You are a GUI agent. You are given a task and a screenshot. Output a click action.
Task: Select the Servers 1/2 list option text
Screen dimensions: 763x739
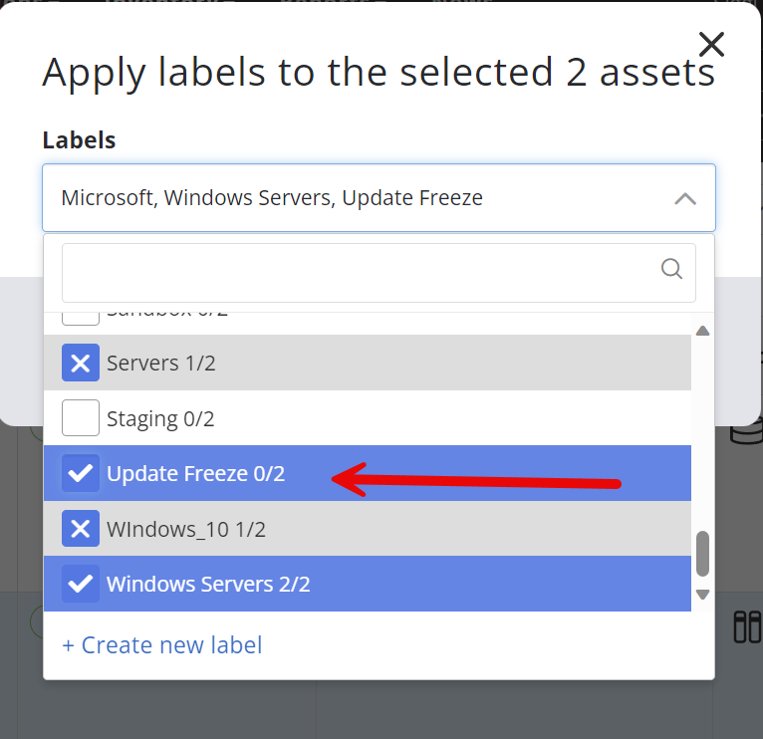pos(161,364)
